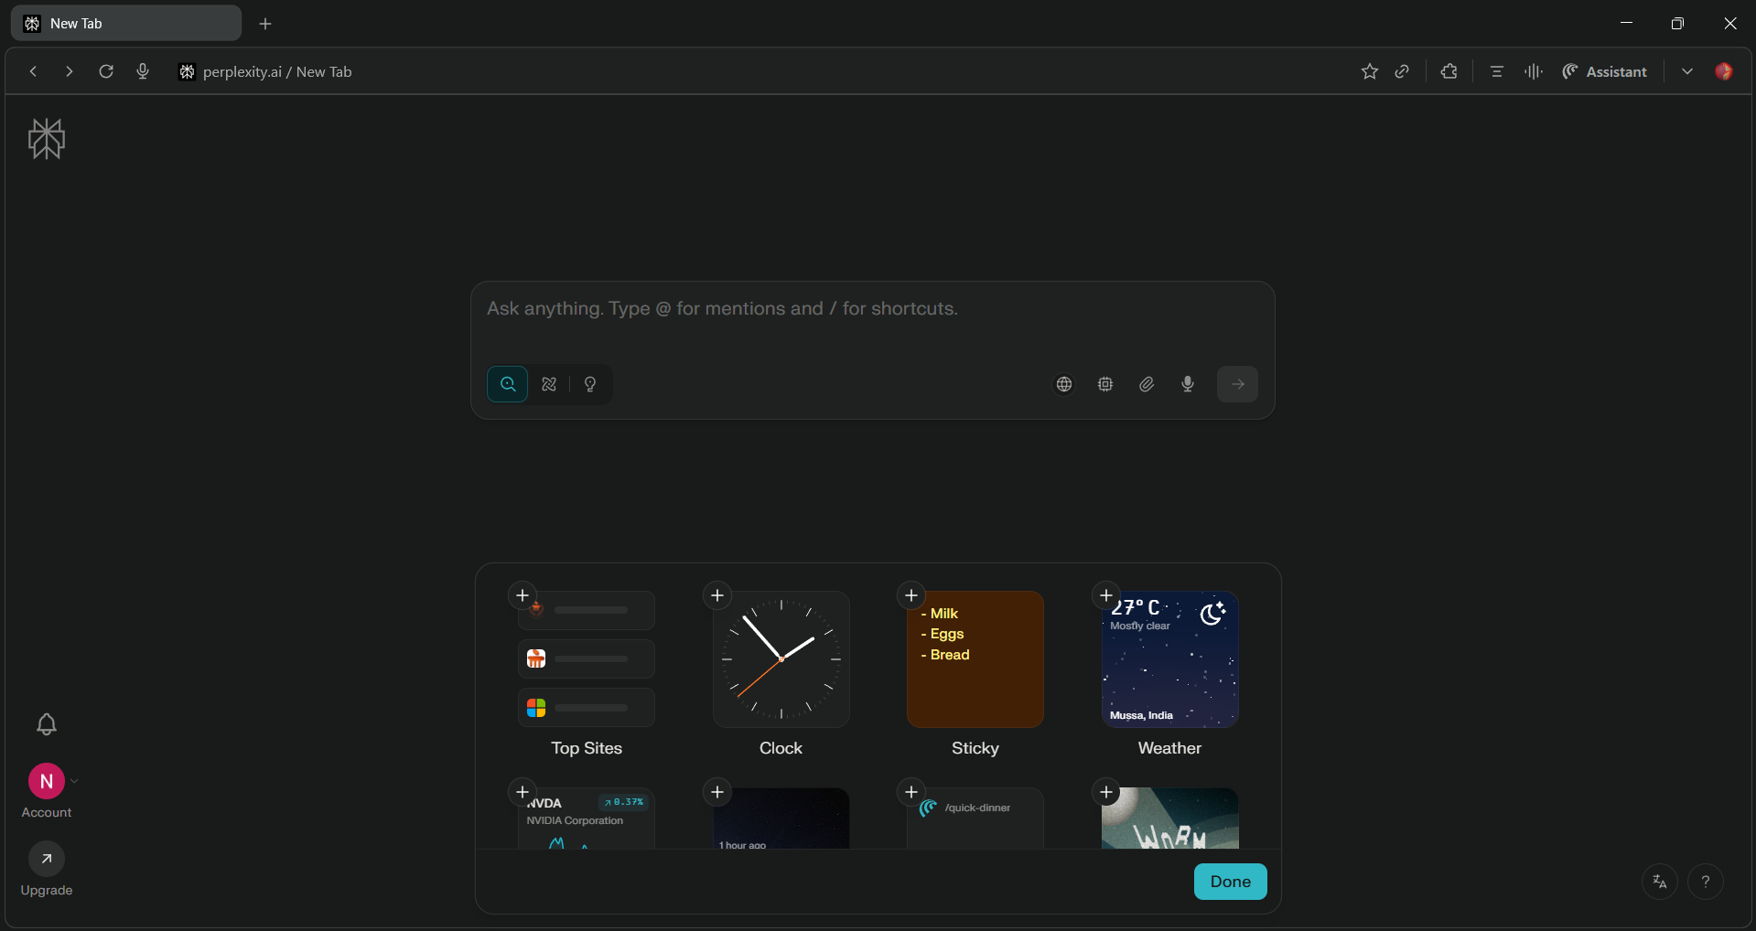Image resolution: width=1756 pixels, height=931 pixels.
Task: Click the Done button
Action: tap(1229, 882)
